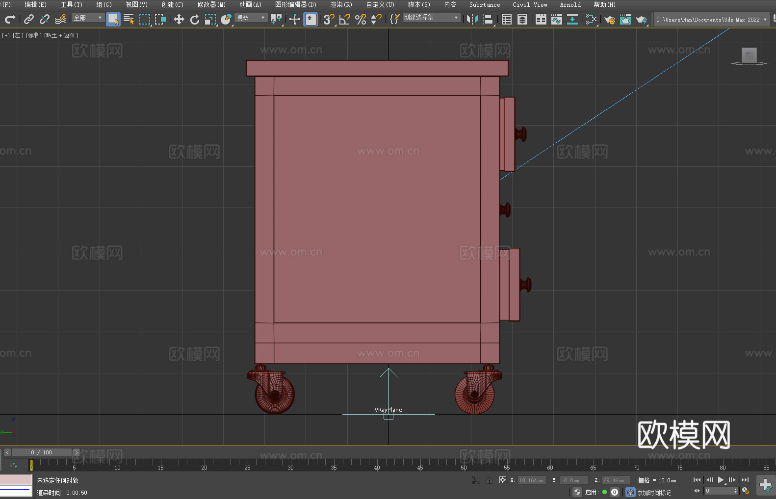Click the X coordinate input field
Viewport: 776px width, 499px height.
pyautogui.click(x=531, y=480)
